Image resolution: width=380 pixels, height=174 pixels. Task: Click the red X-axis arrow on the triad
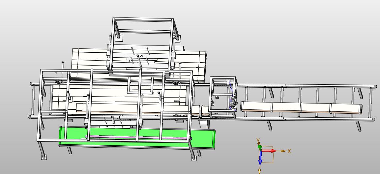pos(269,151)
